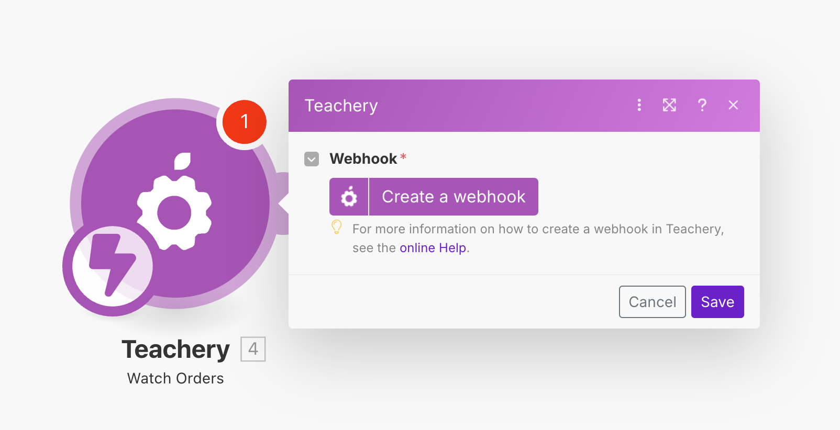Open the question mark help icon
The height and width of the screenshot is (430, 840).
pos(702,105)
